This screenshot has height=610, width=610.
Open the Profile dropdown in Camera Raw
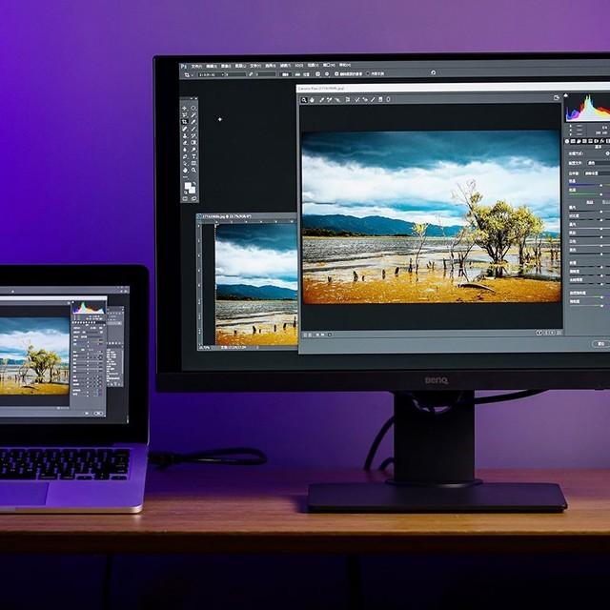(599, 163)
